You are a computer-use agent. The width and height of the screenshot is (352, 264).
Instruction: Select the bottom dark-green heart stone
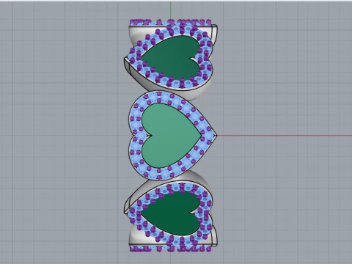coord(170,213)
